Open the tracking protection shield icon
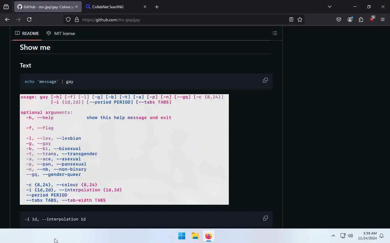Screen dimensions: 390x243 tap(68, 19)
